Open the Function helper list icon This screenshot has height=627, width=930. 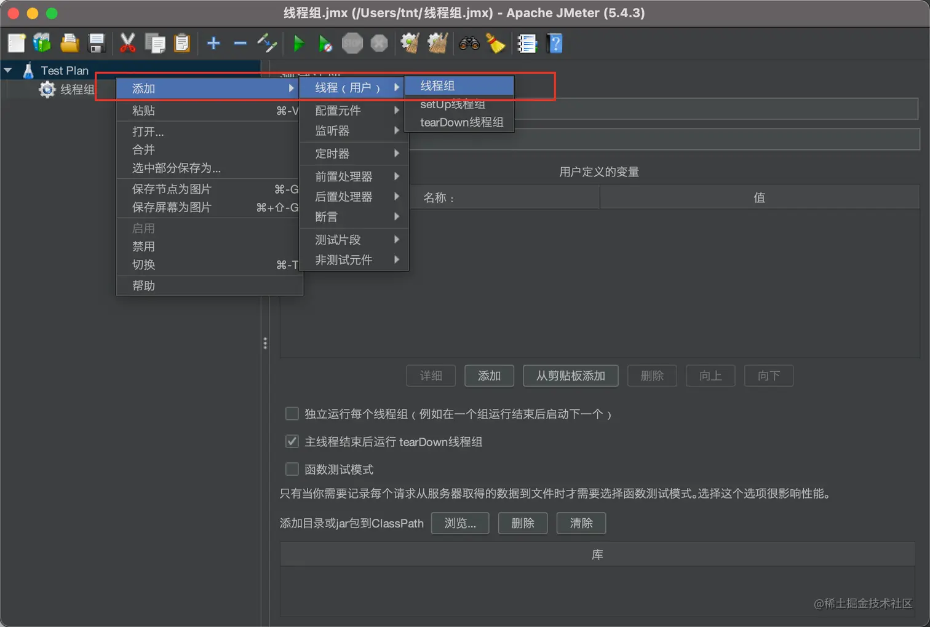(x=527, y=43)
